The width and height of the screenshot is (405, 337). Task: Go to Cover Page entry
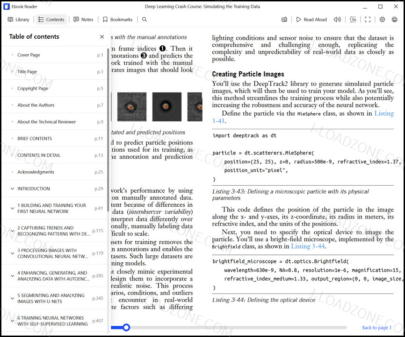[x=55, y=55]
